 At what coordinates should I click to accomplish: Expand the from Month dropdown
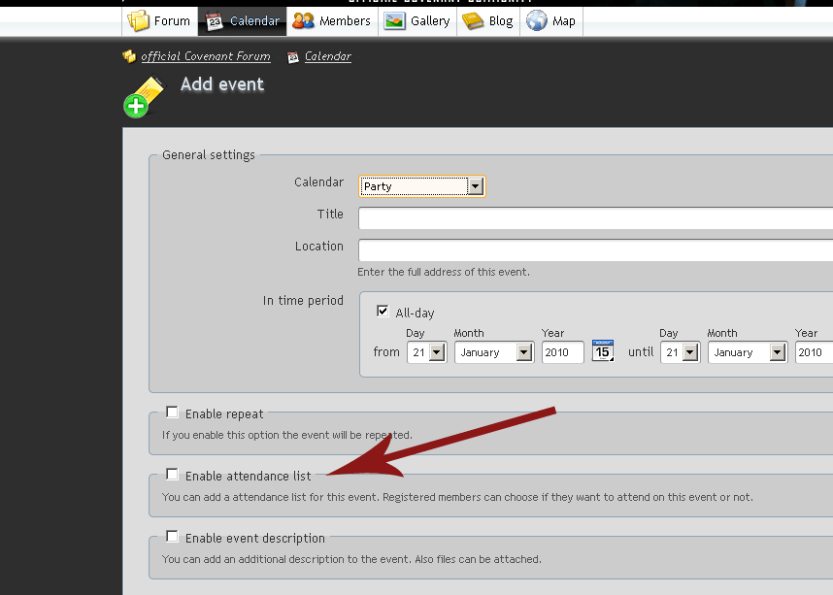(x=493, y=352)
